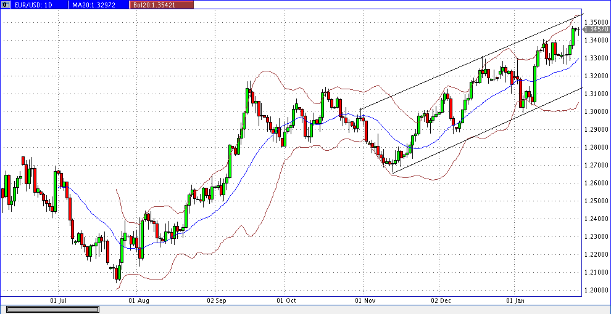Click the 01 Oct date label
This screenshot has height=314, width=611.
[x=286, y=300]
